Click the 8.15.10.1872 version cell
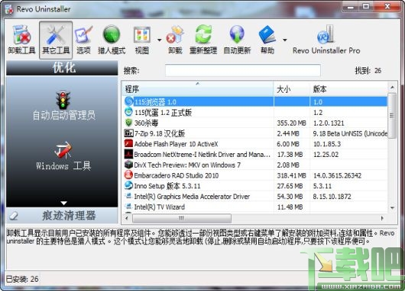This screenshot has height=291, width=405. point(332,197)
